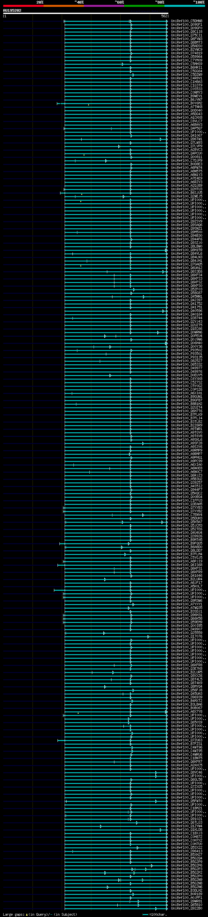
Task: Select the UniRef100_B7FLK9 label
Action: click(x=187, y=414)
